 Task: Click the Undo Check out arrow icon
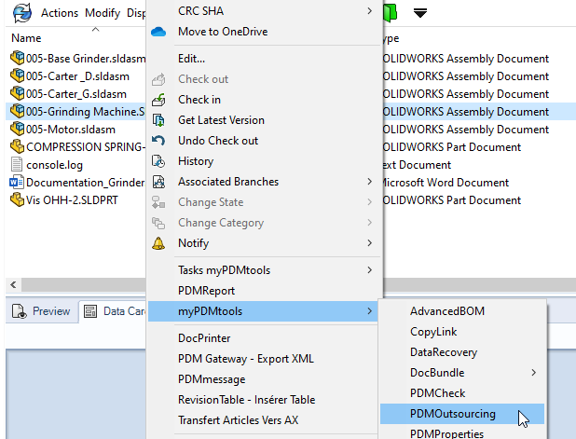coord(158,141)
